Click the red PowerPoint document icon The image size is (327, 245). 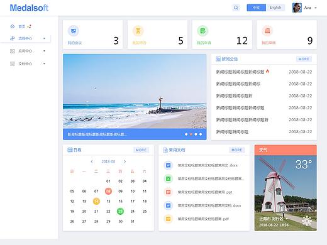[168, 192]
